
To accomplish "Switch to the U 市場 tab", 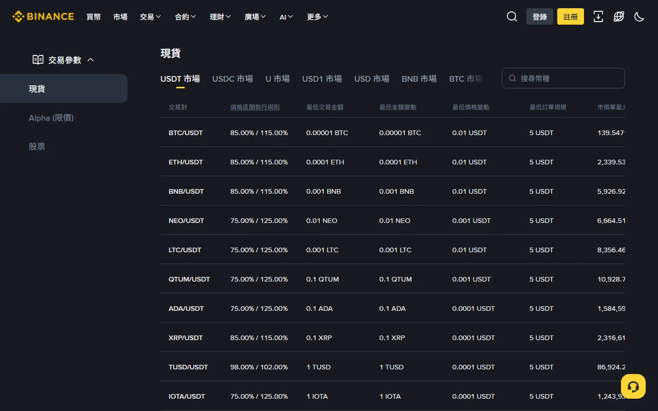I will (x=278, y=79).
